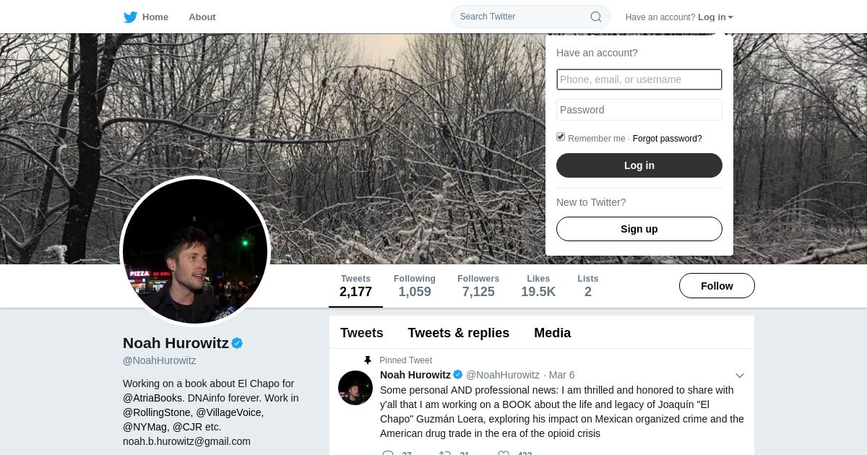Screen dimensions: 867x455
Task: View the Followers count list
Action: click(478, 286)
